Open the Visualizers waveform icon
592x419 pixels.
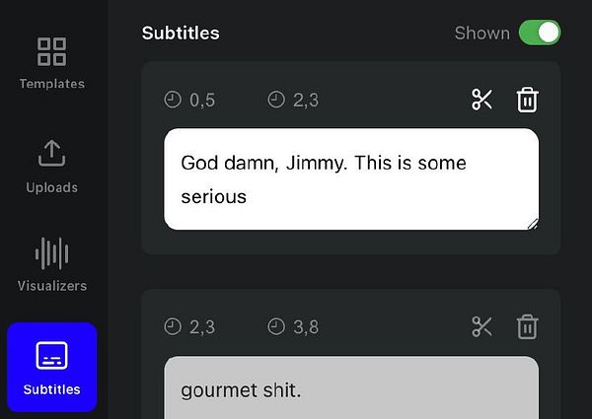[51, 253]
